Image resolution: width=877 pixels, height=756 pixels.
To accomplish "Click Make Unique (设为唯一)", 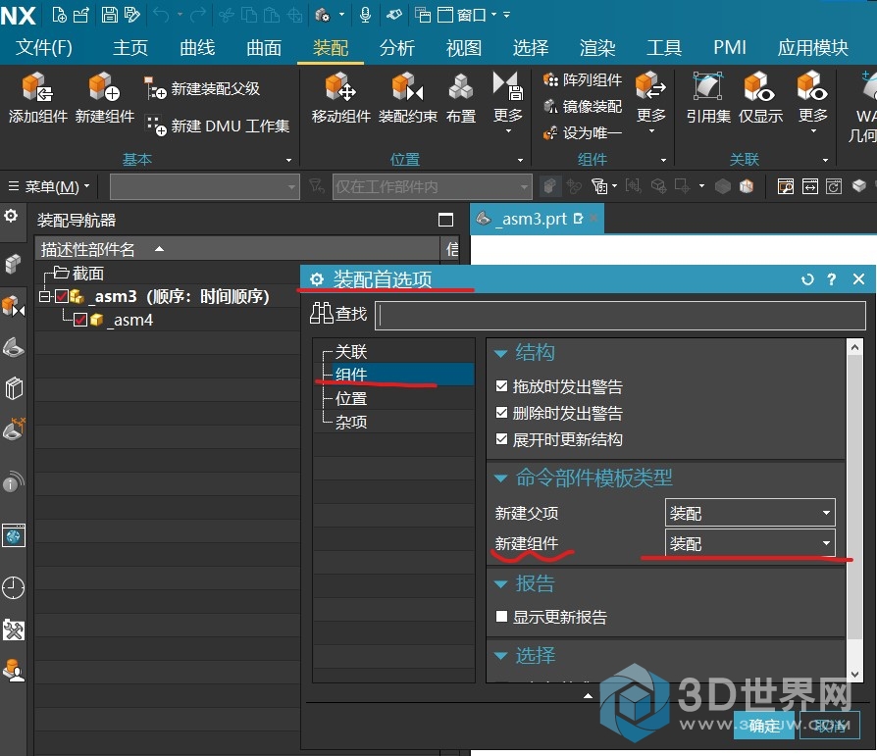I will (x=583, y=132).
